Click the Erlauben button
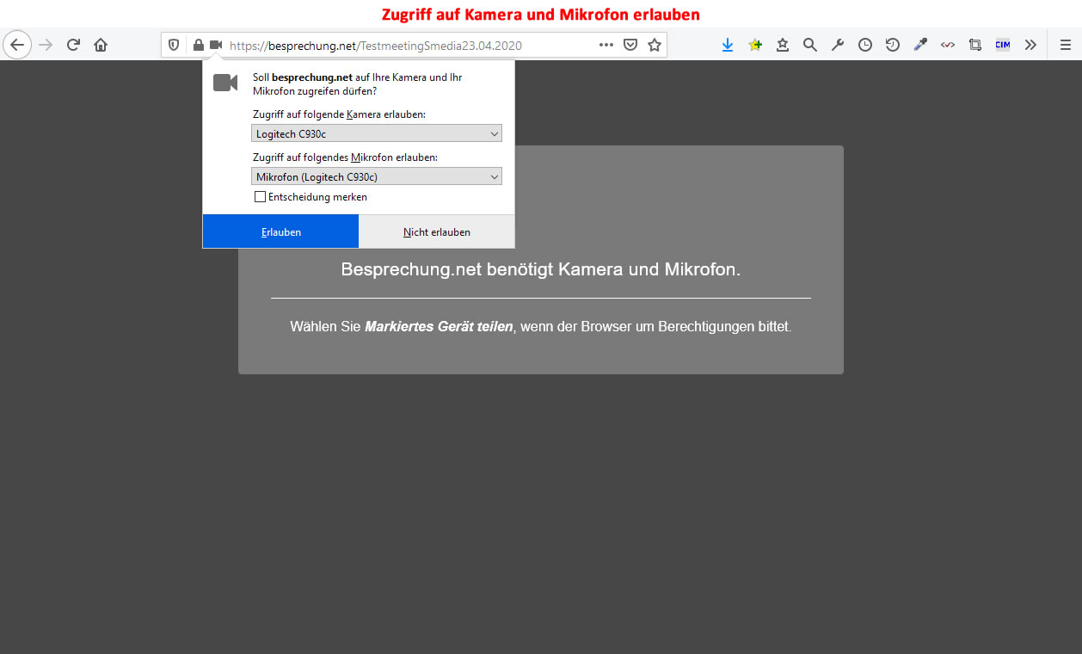The image size is (1082, 654). (x=280, y=231)
